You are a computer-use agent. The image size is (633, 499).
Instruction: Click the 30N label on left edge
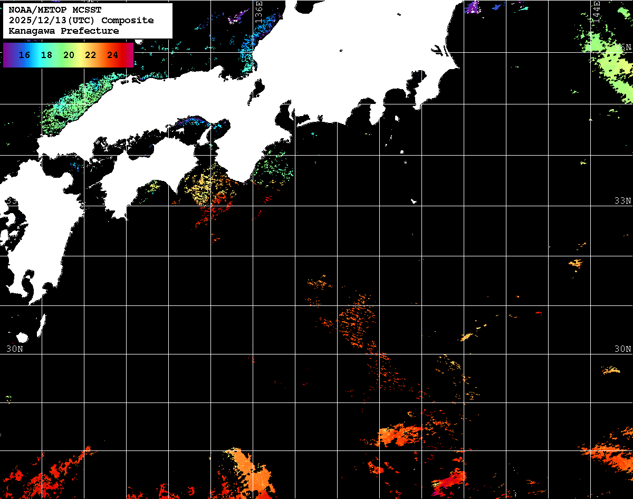(x=14, y=349)
